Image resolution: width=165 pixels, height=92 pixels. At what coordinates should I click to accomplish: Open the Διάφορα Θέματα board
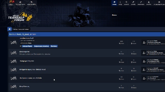pos(27,61)
